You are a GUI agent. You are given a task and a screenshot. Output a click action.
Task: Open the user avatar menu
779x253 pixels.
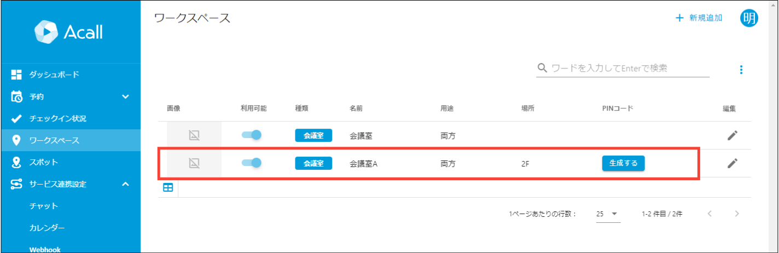pos(749,18)
